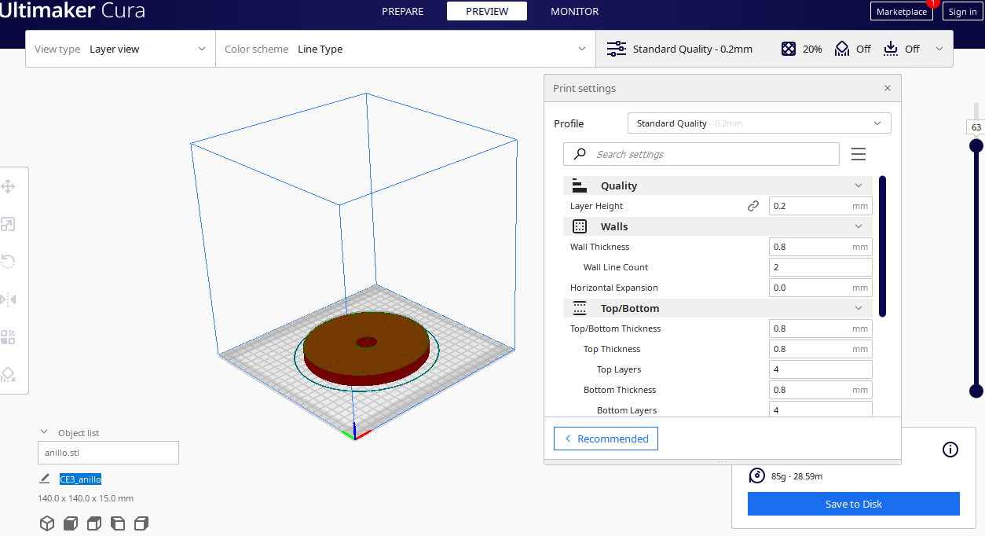Open the Profile Standard Quality dropdown
985x536 pixels.
(760, 123)
